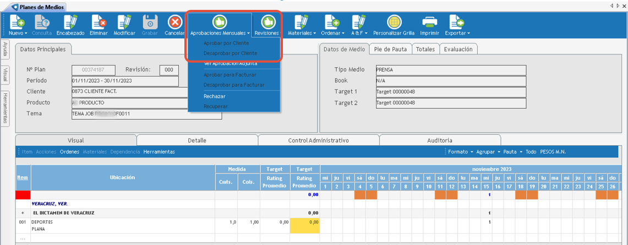Click the Ordenar toolbar icon

coord(332,21)
